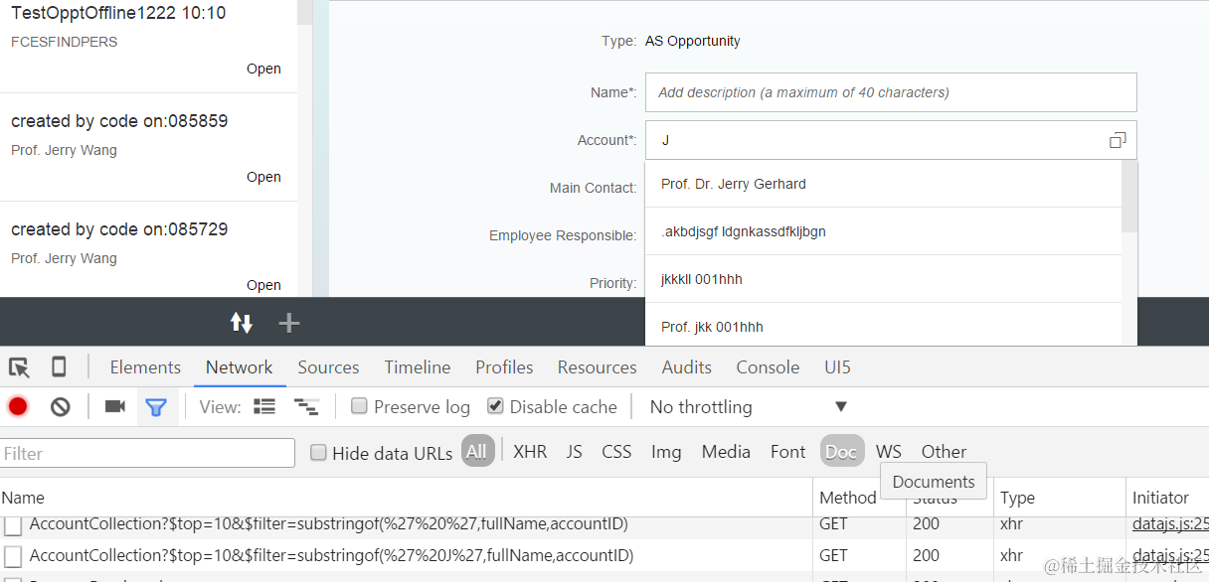Open the No throttling dropdown
This screenshot has height=582, width=1209.
748,406
